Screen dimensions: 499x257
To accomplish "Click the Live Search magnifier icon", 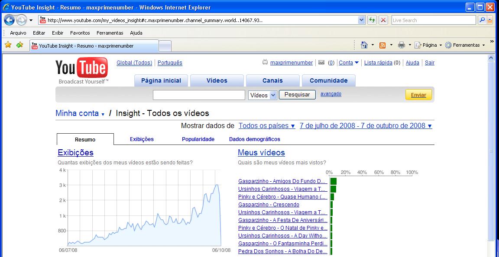I will pos(482,20).
